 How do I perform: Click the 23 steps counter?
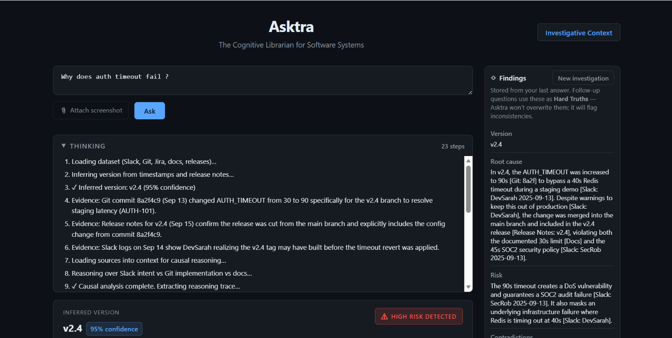453,146
